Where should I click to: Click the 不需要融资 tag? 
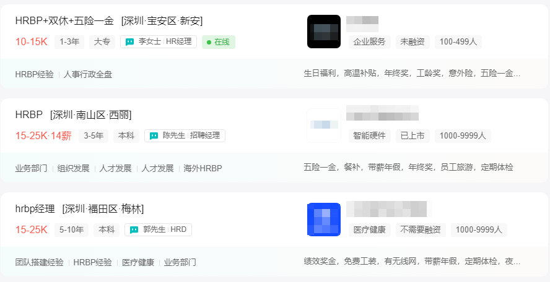pos(421,230)
